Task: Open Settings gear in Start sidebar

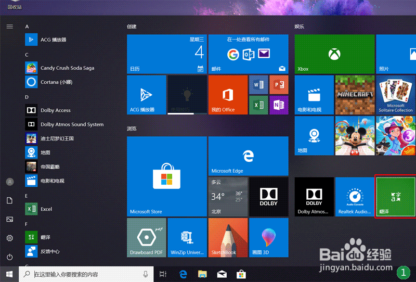Action: pyautogui.click(x=10, y=238)
